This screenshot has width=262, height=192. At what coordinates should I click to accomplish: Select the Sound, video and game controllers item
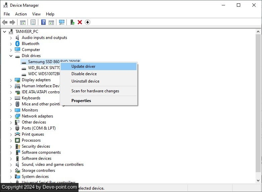point(53,164)
